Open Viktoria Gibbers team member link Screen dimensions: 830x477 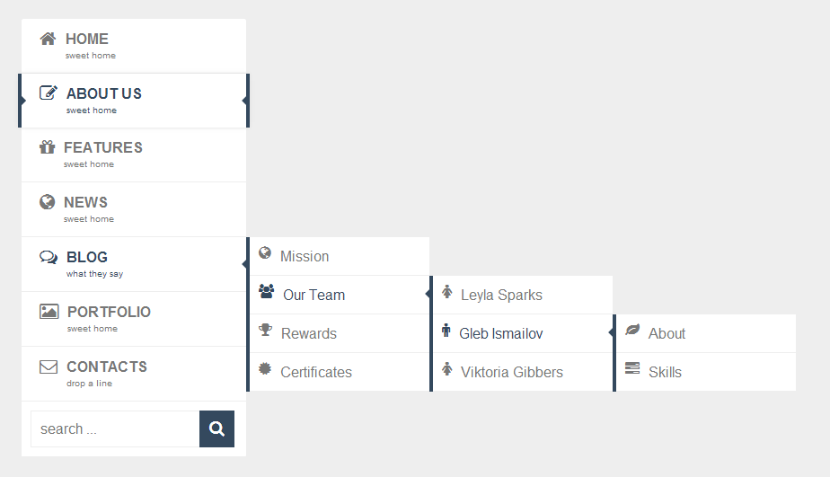tap(511, 373)
